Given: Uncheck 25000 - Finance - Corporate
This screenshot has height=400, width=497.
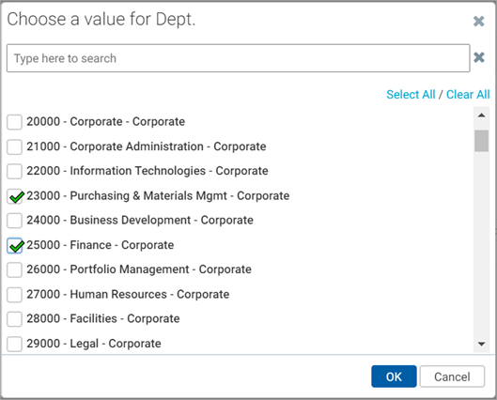Looking at the screenshot, I should [14, 245].
